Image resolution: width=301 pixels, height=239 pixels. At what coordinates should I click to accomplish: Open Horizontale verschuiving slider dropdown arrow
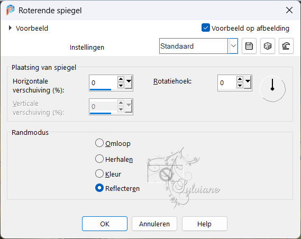[129, 82]
